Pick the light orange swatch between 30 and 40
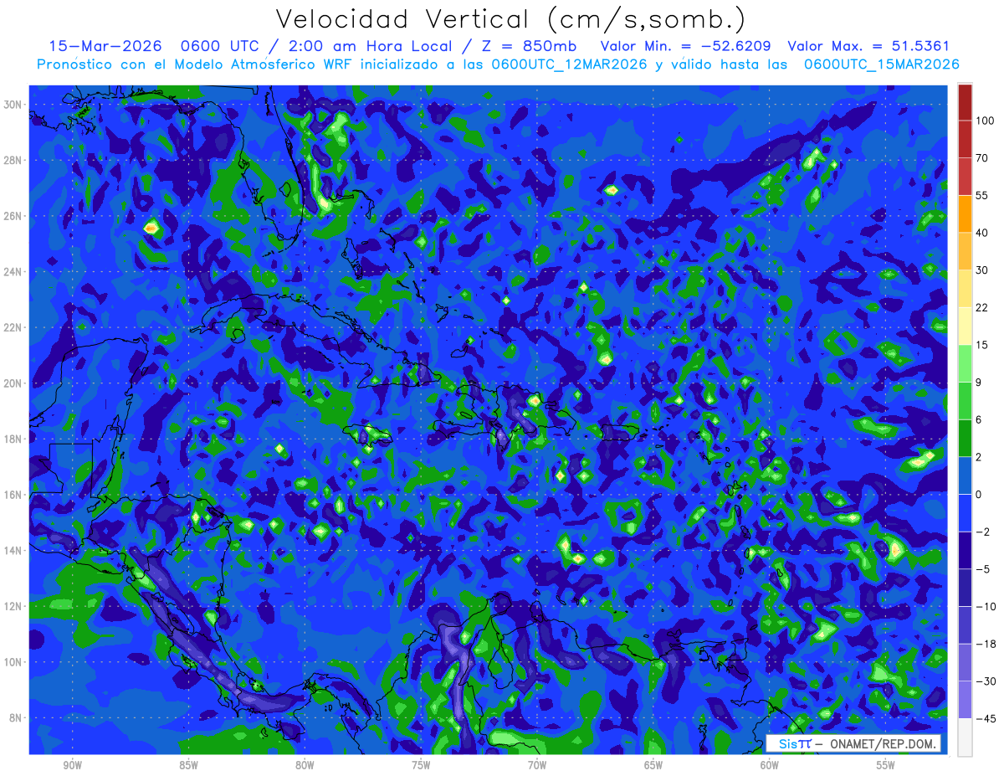The height and width of the screenshot is (776, 1004). tap(965, 251)
